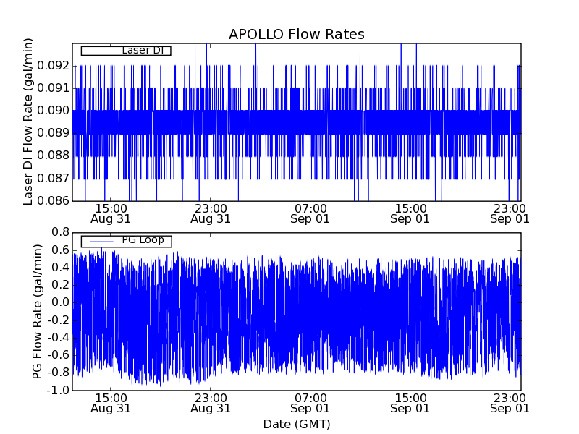Click the 0.4 tick label on PG chart
Viewport: 579px width, 434px height.
coord(61,267)
